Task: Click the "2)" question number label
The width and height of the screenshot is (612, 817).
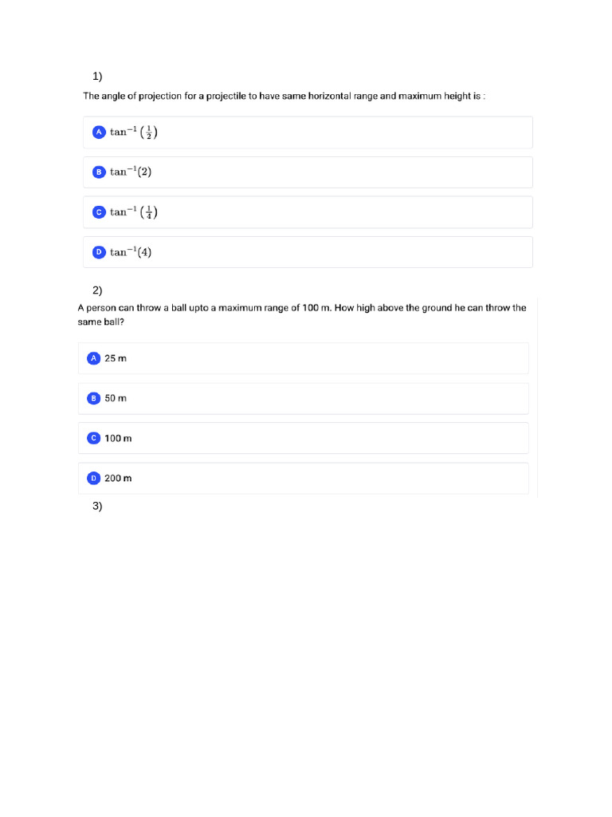Action: click(97, 290)
